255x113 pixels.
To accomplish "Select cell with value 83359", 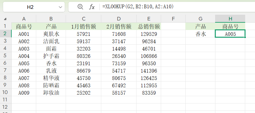I will coord(149,92).
